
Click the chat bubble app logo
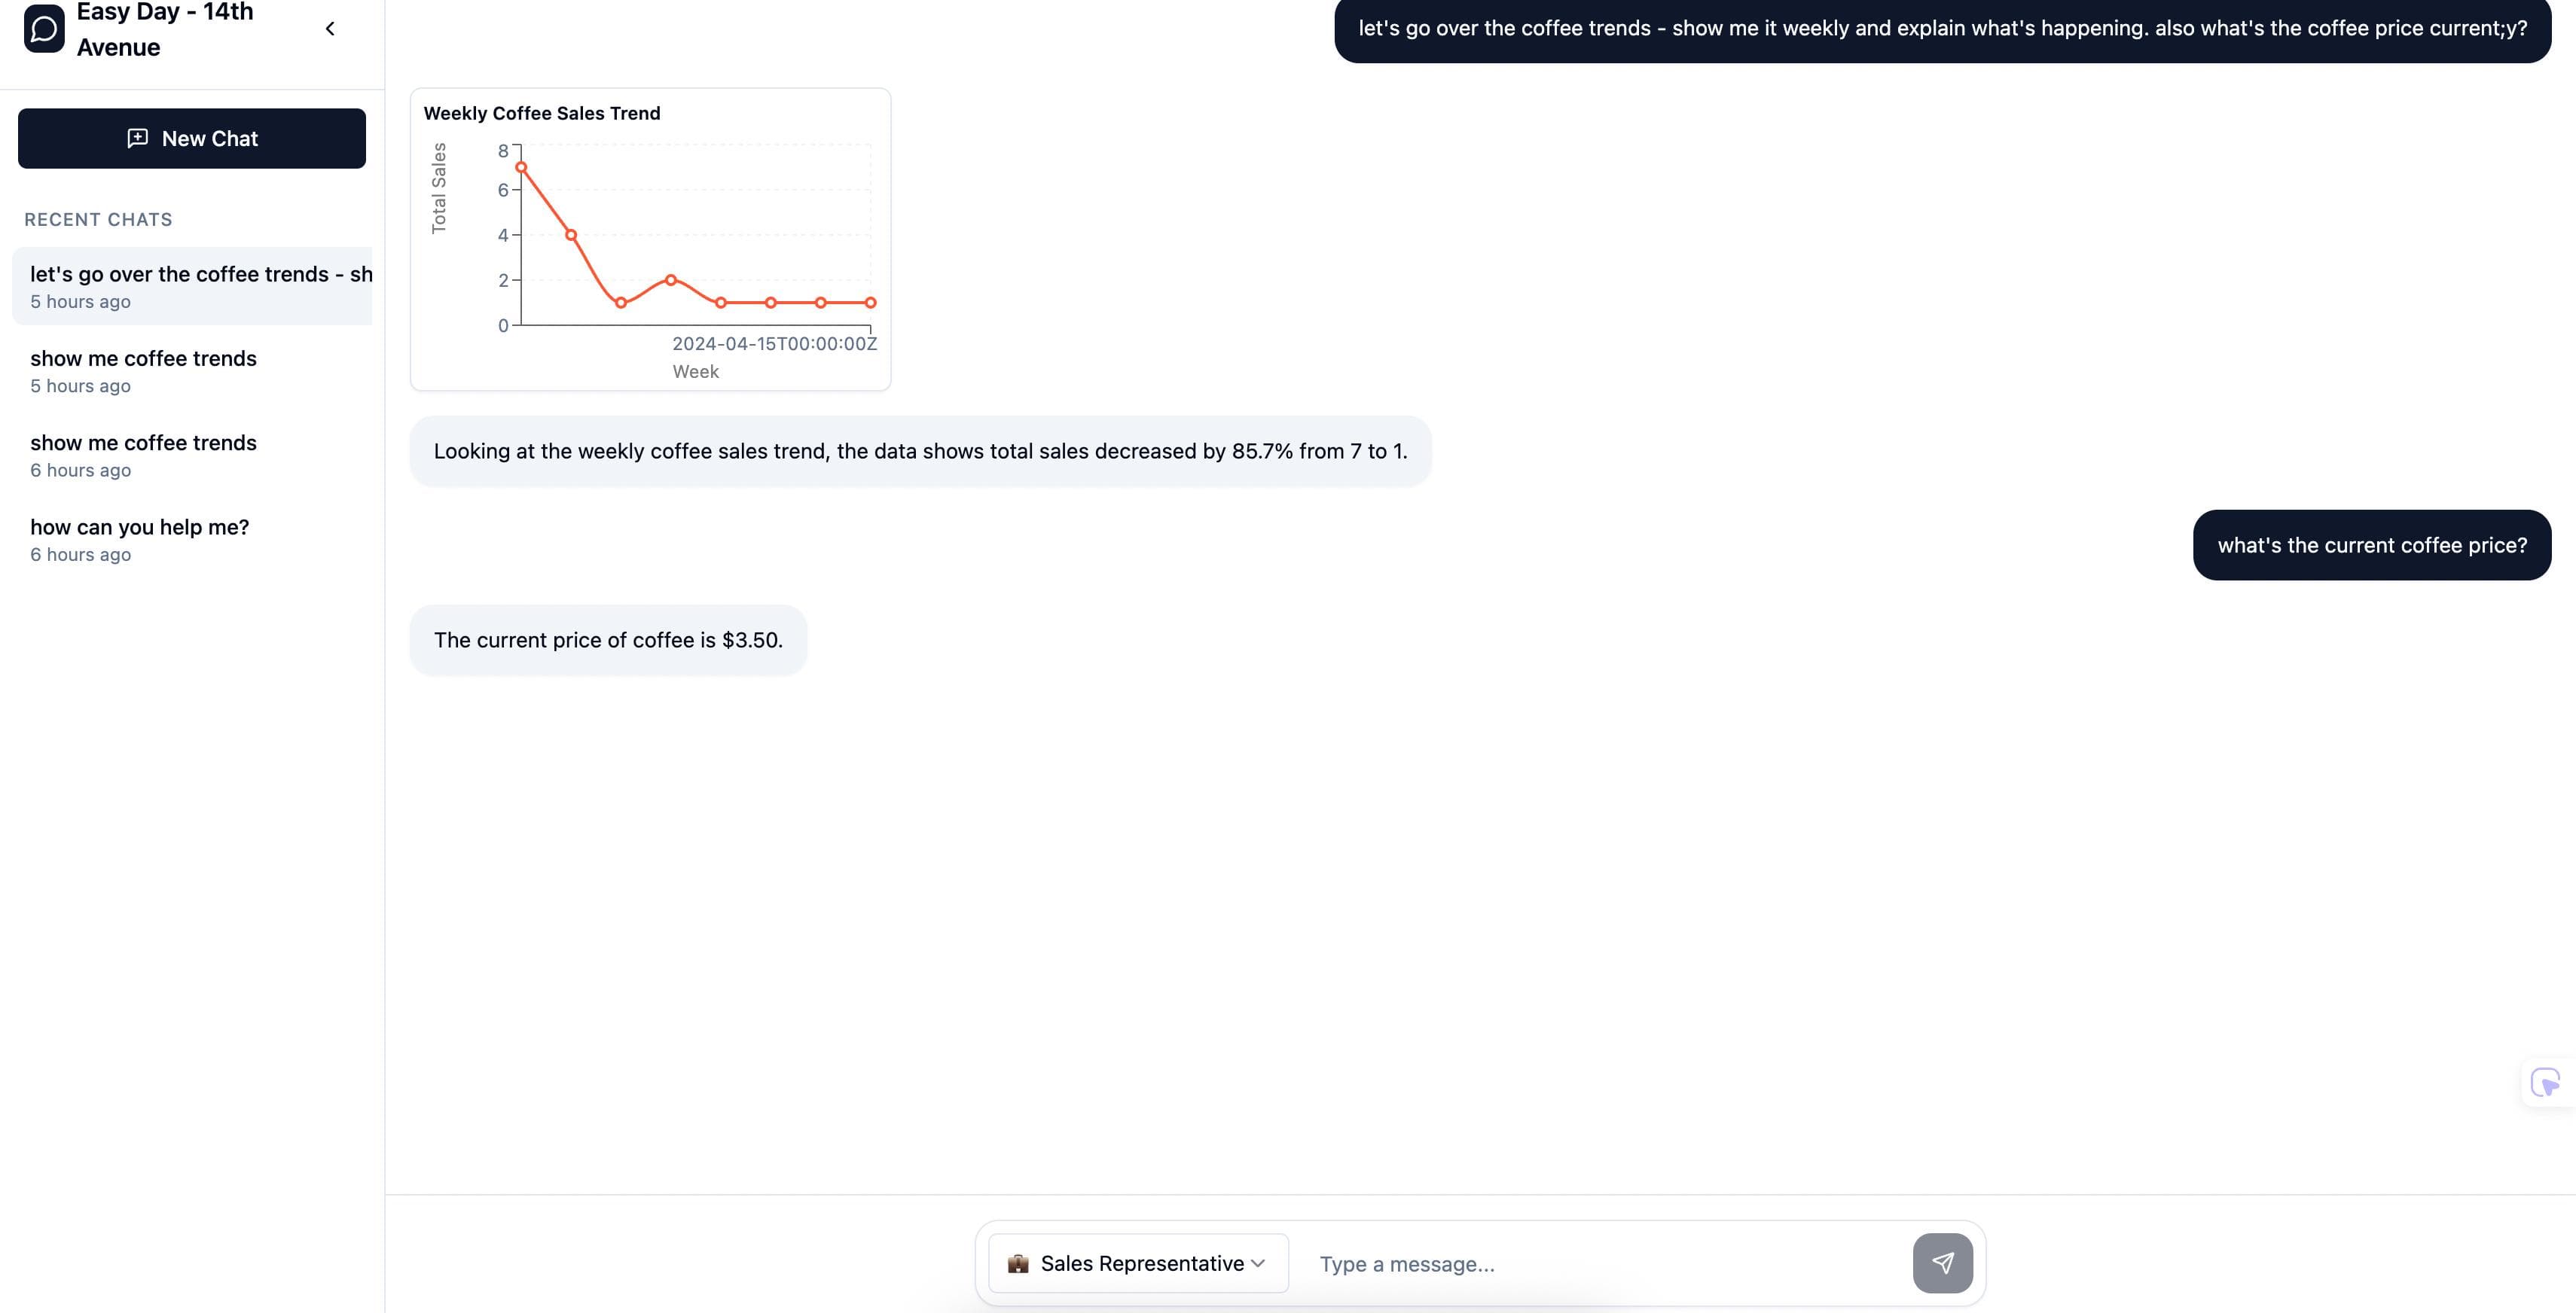44,29
